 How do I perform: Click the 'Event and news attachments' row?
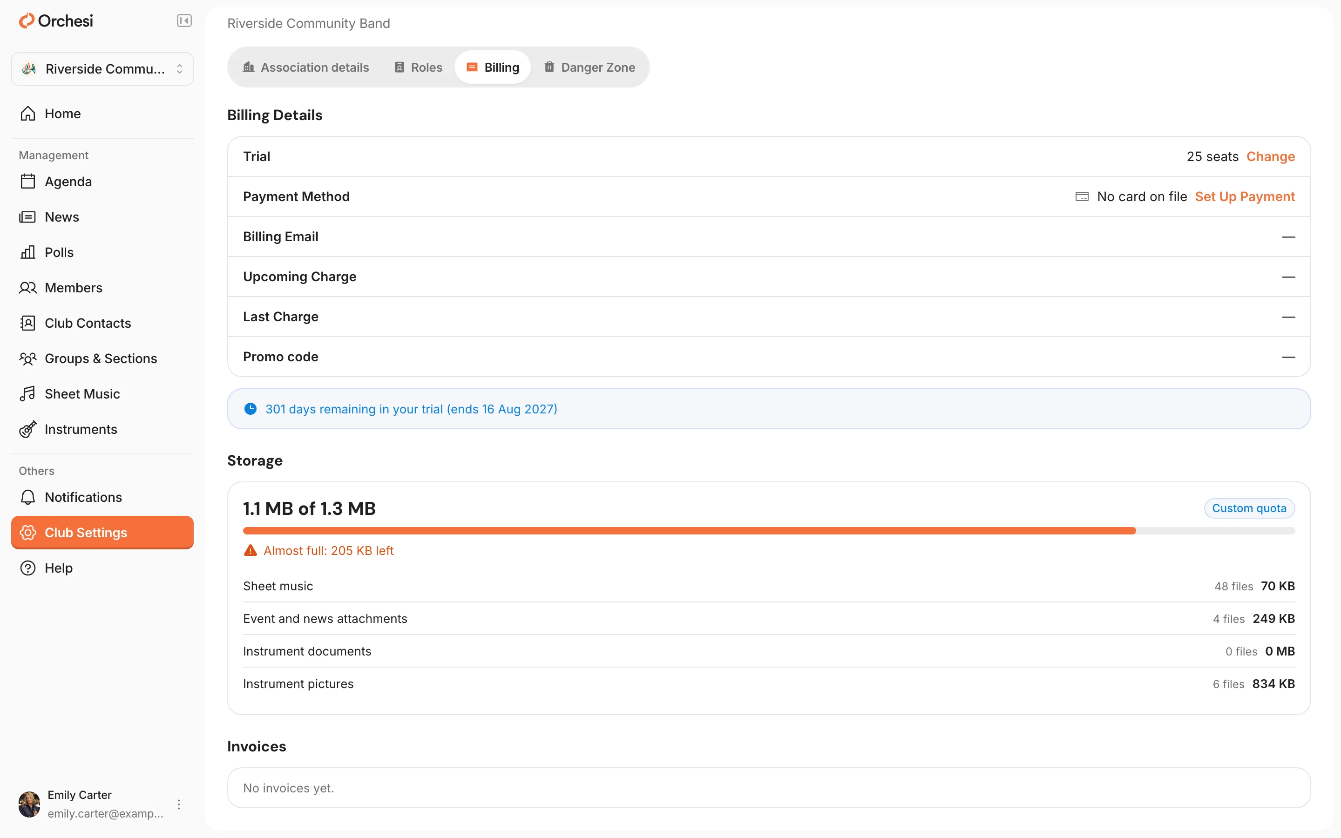coord(769,619)
